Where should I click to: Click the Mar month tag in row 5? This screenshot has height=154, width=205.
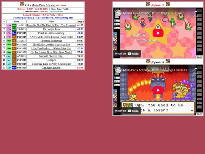coord(9,41)
